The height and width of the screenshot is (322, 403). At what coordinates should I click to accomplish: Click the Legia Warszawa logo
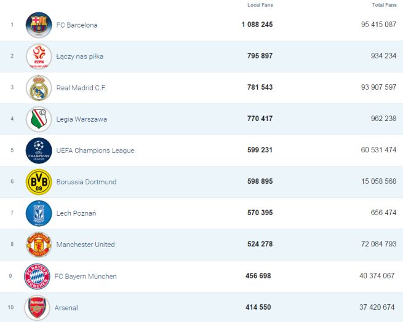pos(39,119)
